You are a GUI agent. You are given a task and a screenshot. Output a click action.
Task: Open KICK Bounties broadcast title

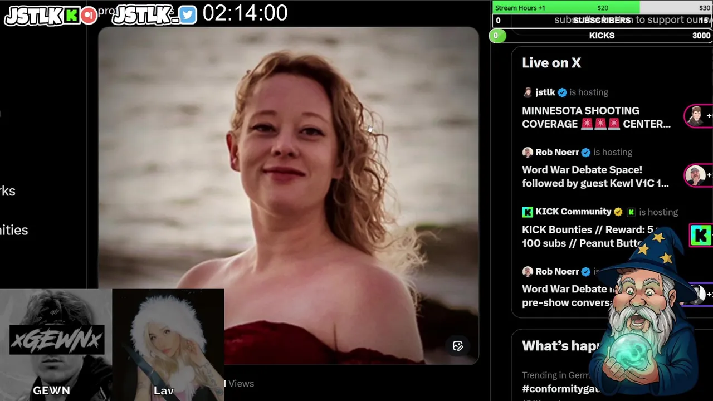(582, 237)
